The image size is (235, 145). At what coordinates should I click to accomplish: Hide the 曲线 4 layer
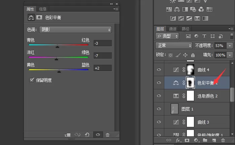(x=159, y=69)
